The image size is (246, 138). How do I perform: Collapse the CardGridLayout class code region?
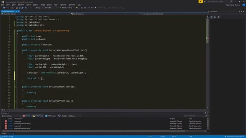tap(16, 31)
